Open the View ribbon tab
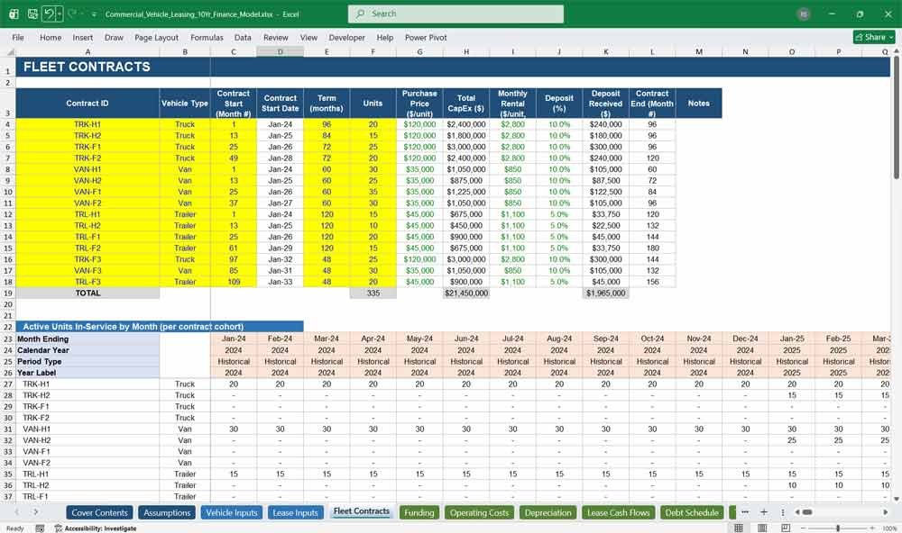The height and width of the screenshot is (533, 902). click(308, 37)
